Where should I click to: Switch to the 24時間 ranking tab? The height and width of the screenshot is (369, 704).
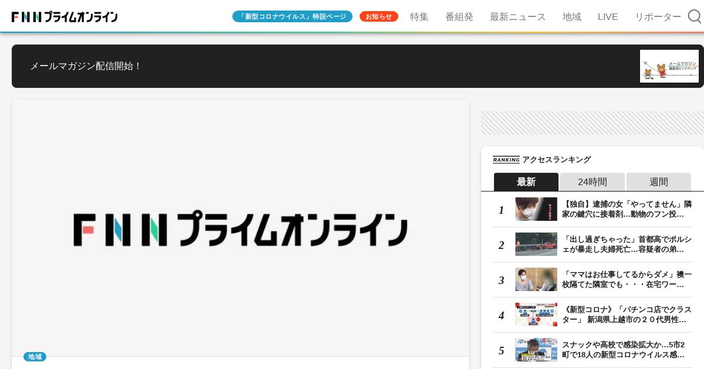click(593, 182)
